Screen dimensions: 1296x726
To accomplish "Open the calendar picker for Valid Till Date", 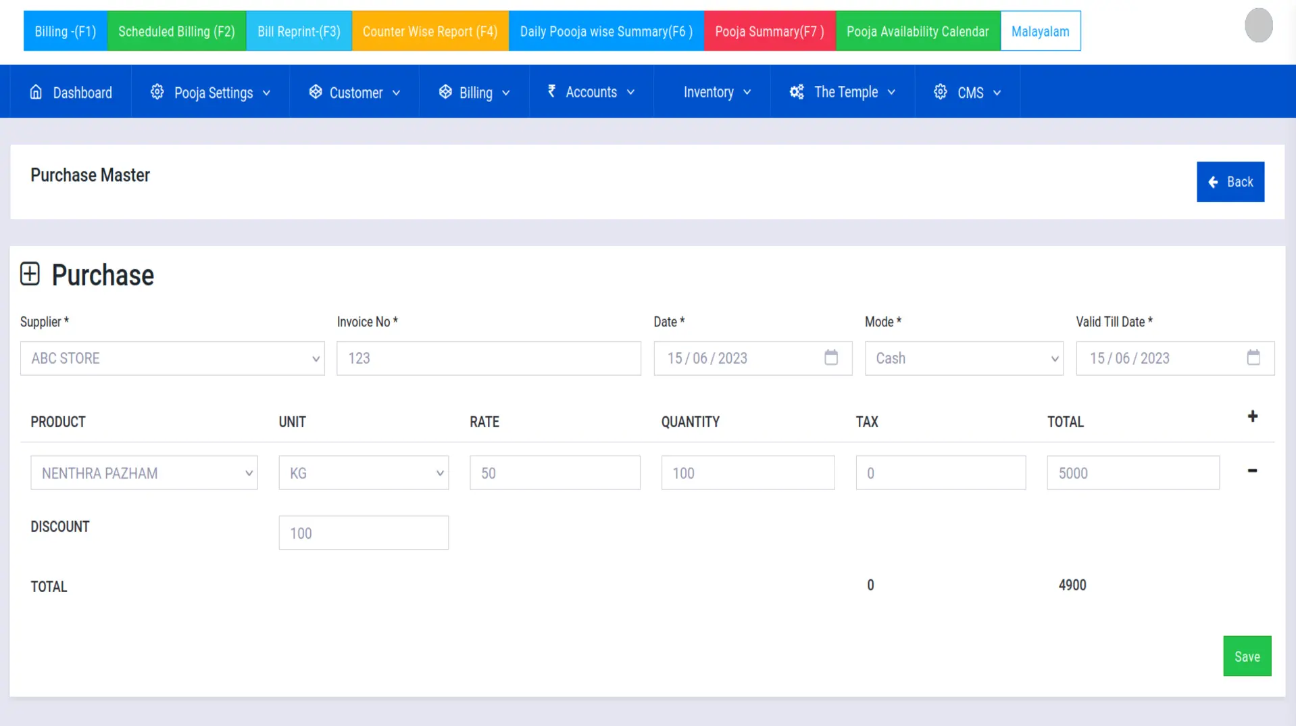I will [1253, 358].
